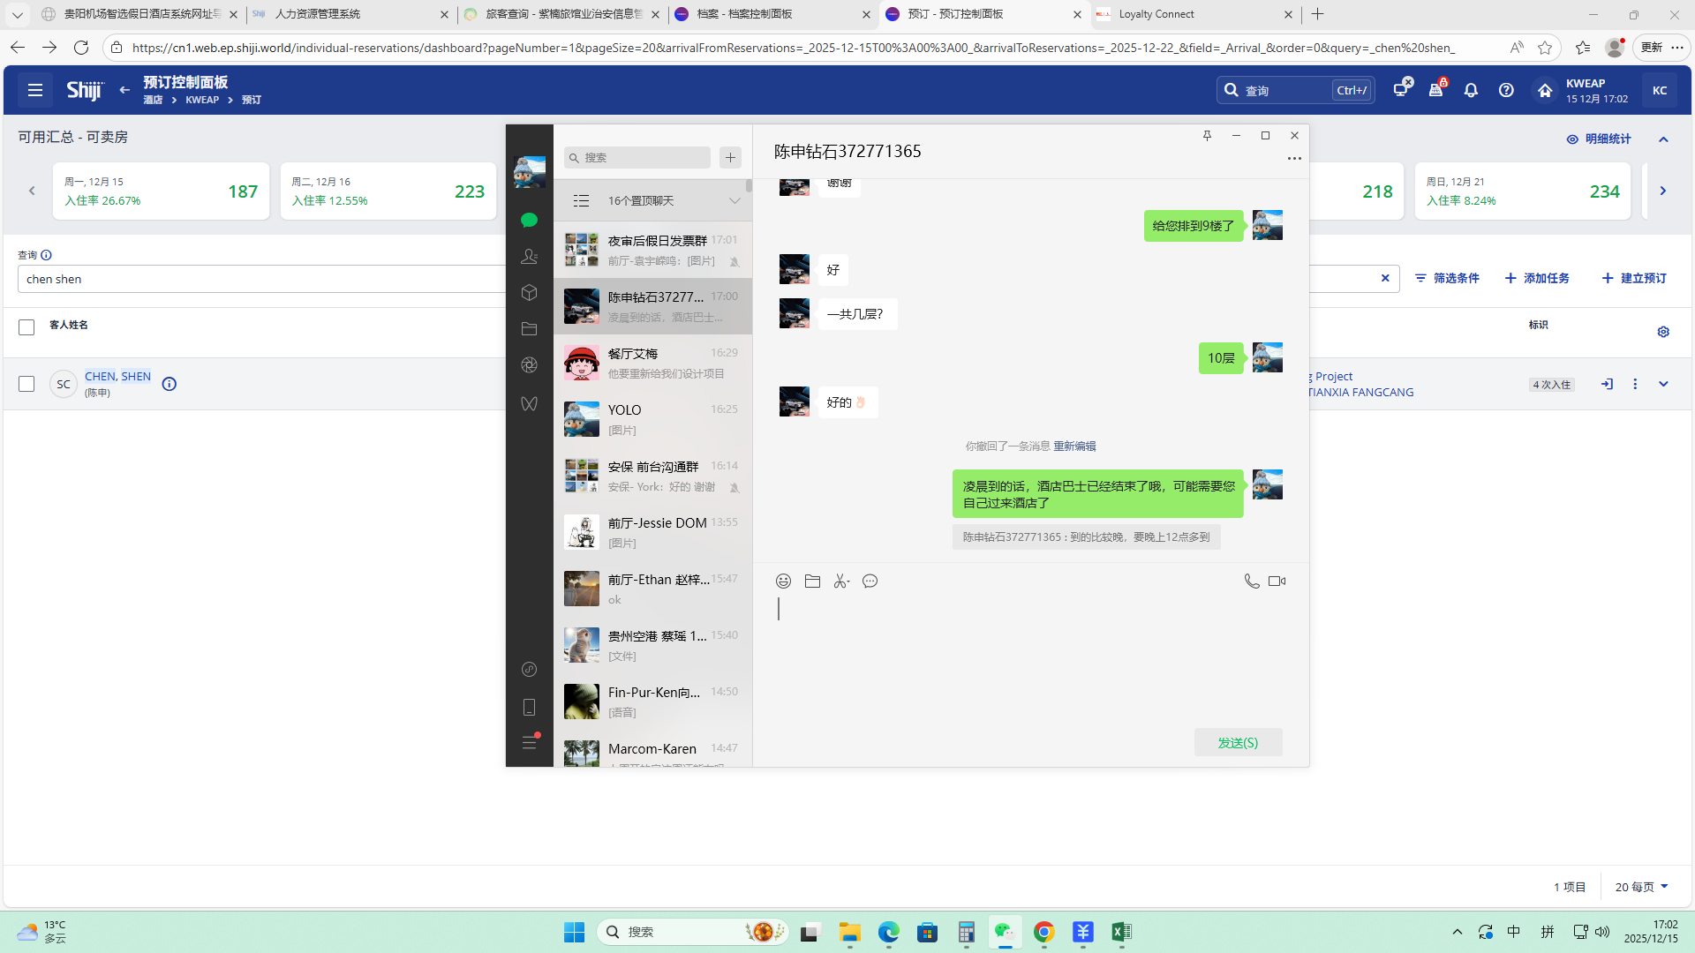Open the Shiji notifications bell
Image resolution: width=1695 pixels, height=953 pixels.
click(x=1471, y=90)
